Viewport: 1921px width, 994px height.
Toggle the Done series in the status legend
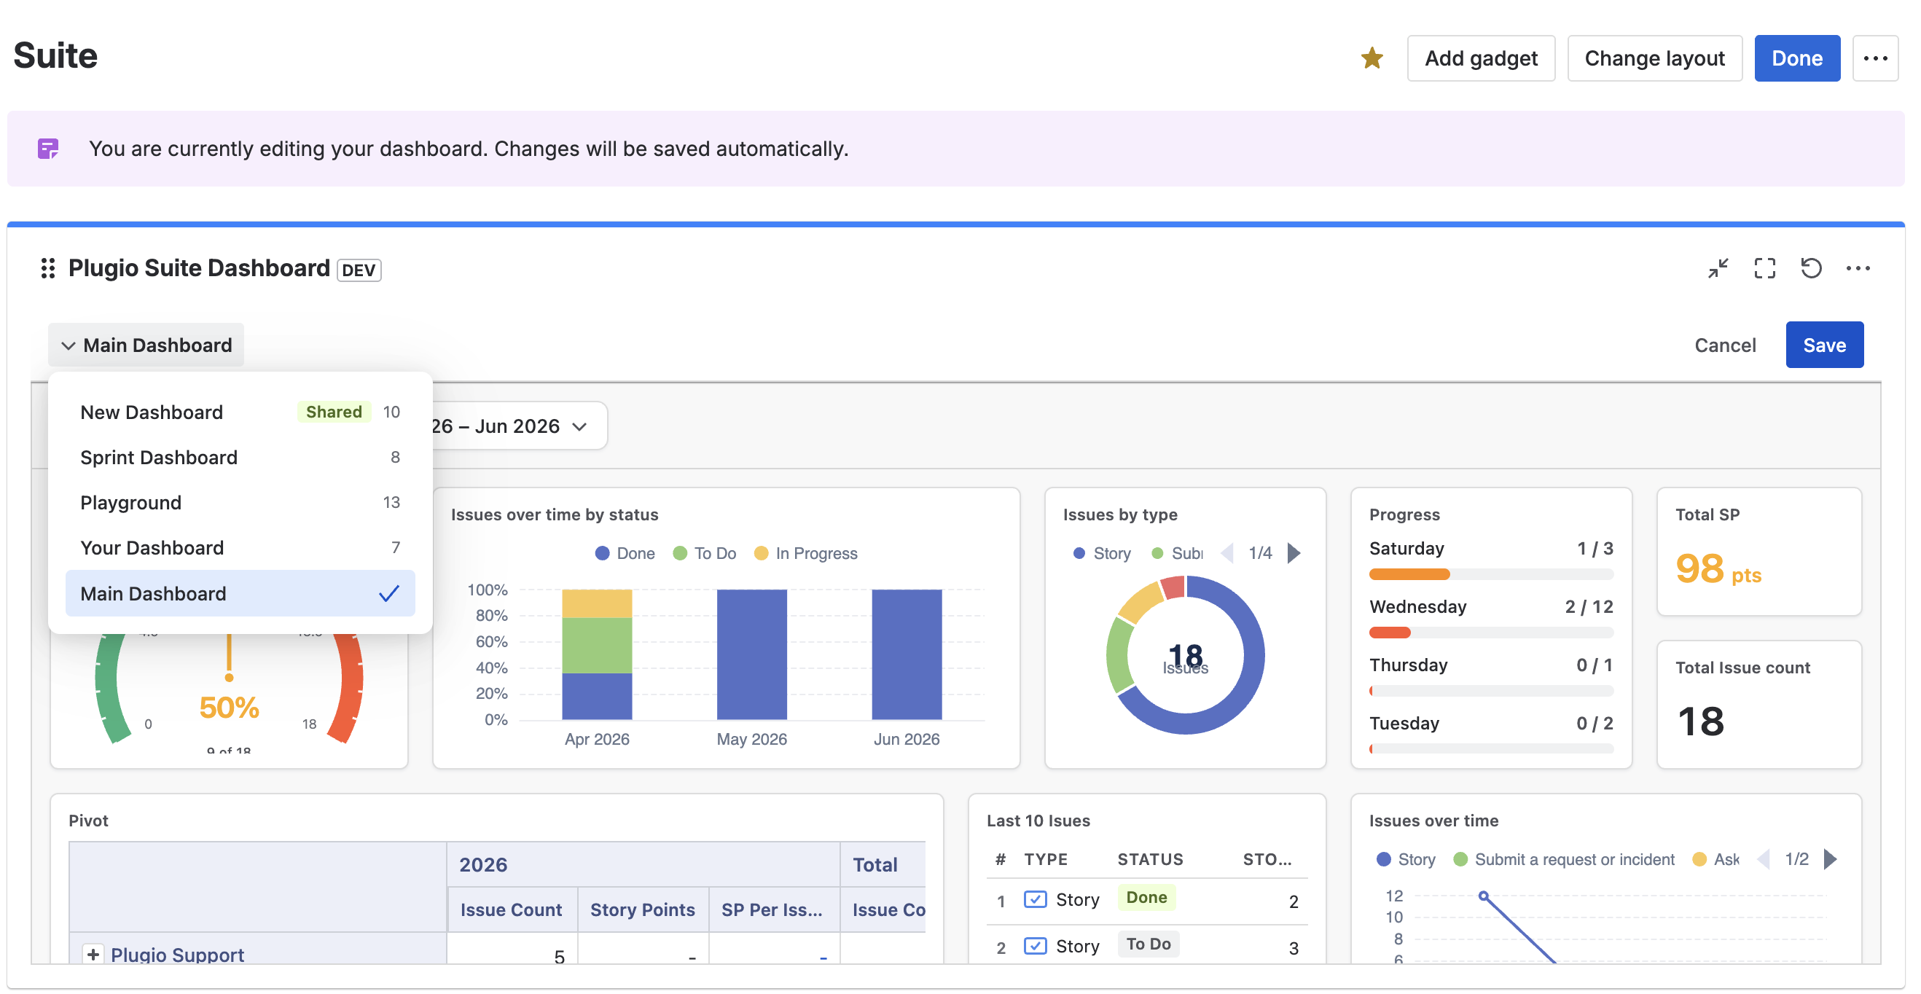coord(625,553)
